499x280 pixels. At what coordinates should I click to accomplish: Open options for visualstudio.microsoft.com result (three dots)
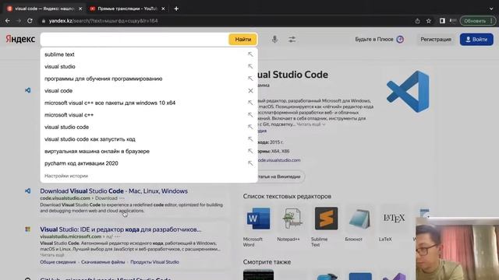click(x=117, y=236)
